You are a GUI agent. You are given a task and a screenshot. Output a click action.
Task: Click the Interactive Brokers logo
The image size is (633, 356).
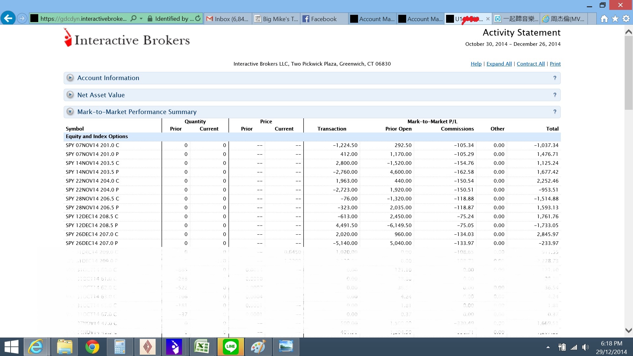tap(127, 38)
